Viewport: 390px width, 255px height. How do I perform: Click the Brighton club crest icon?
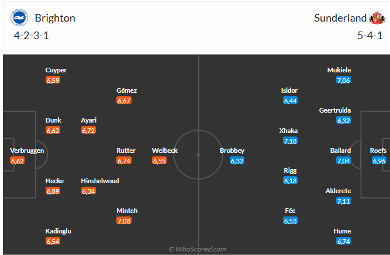tap(19, 18)
